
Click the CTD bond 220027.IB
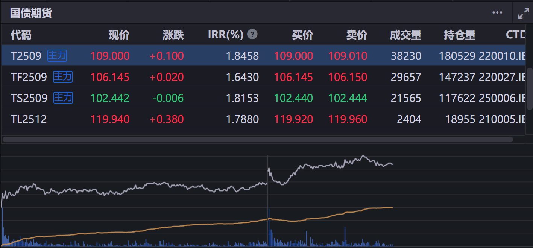pyautogui.click(x=502, y=78)
